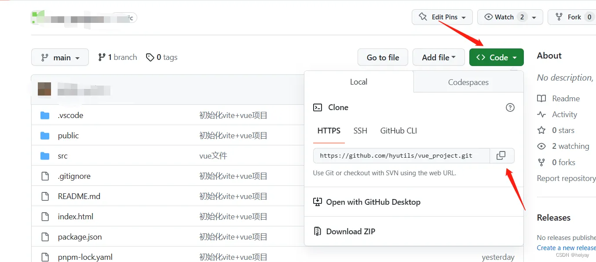
Task: Click the Activity pulse icon in About
Action: [x=541, y=114]
